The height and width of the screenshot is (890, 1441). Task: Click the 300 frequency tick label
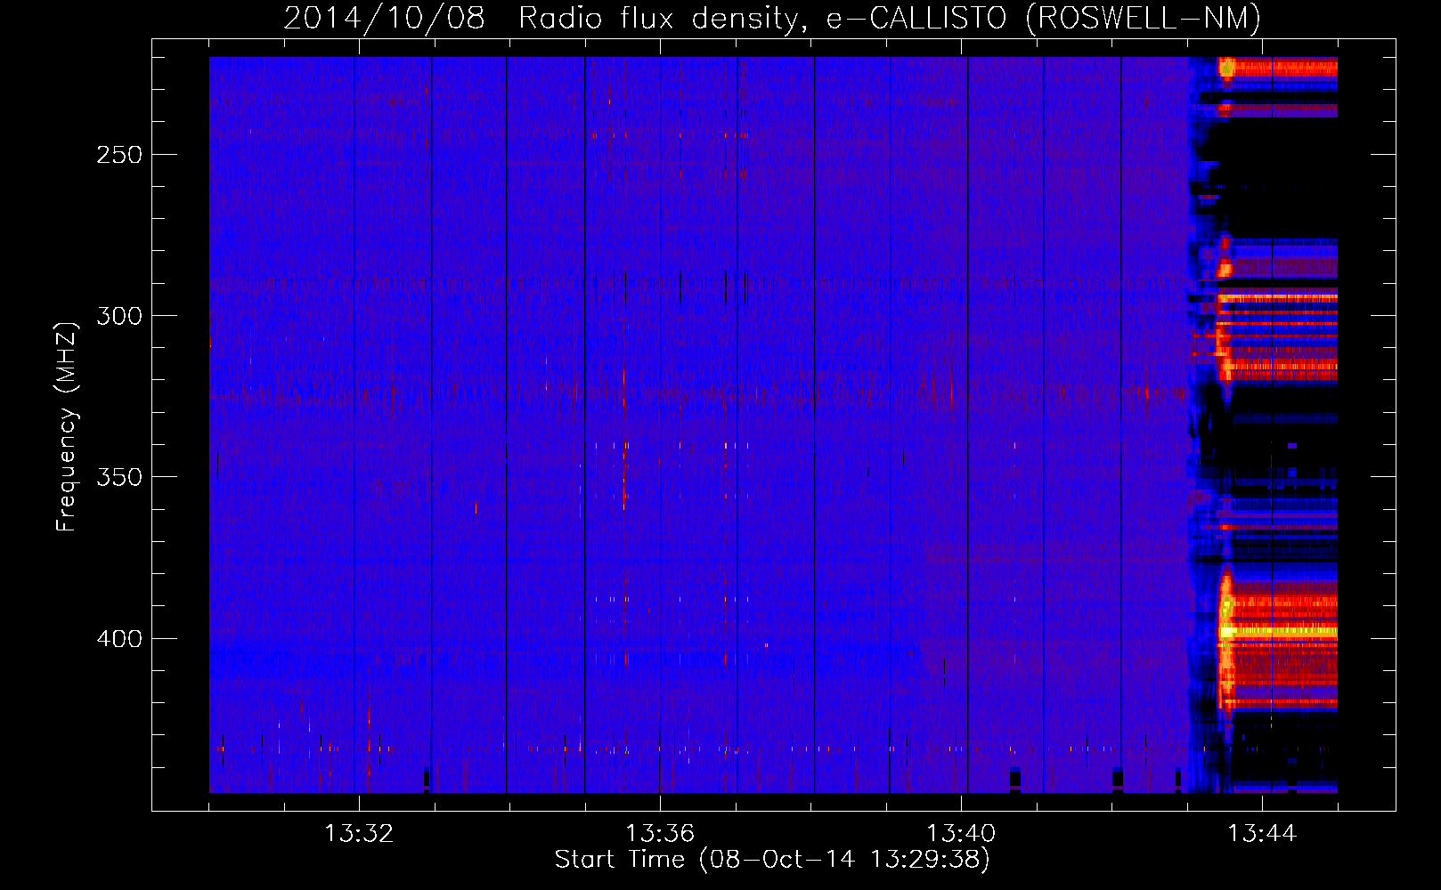(x=119, y=316)
